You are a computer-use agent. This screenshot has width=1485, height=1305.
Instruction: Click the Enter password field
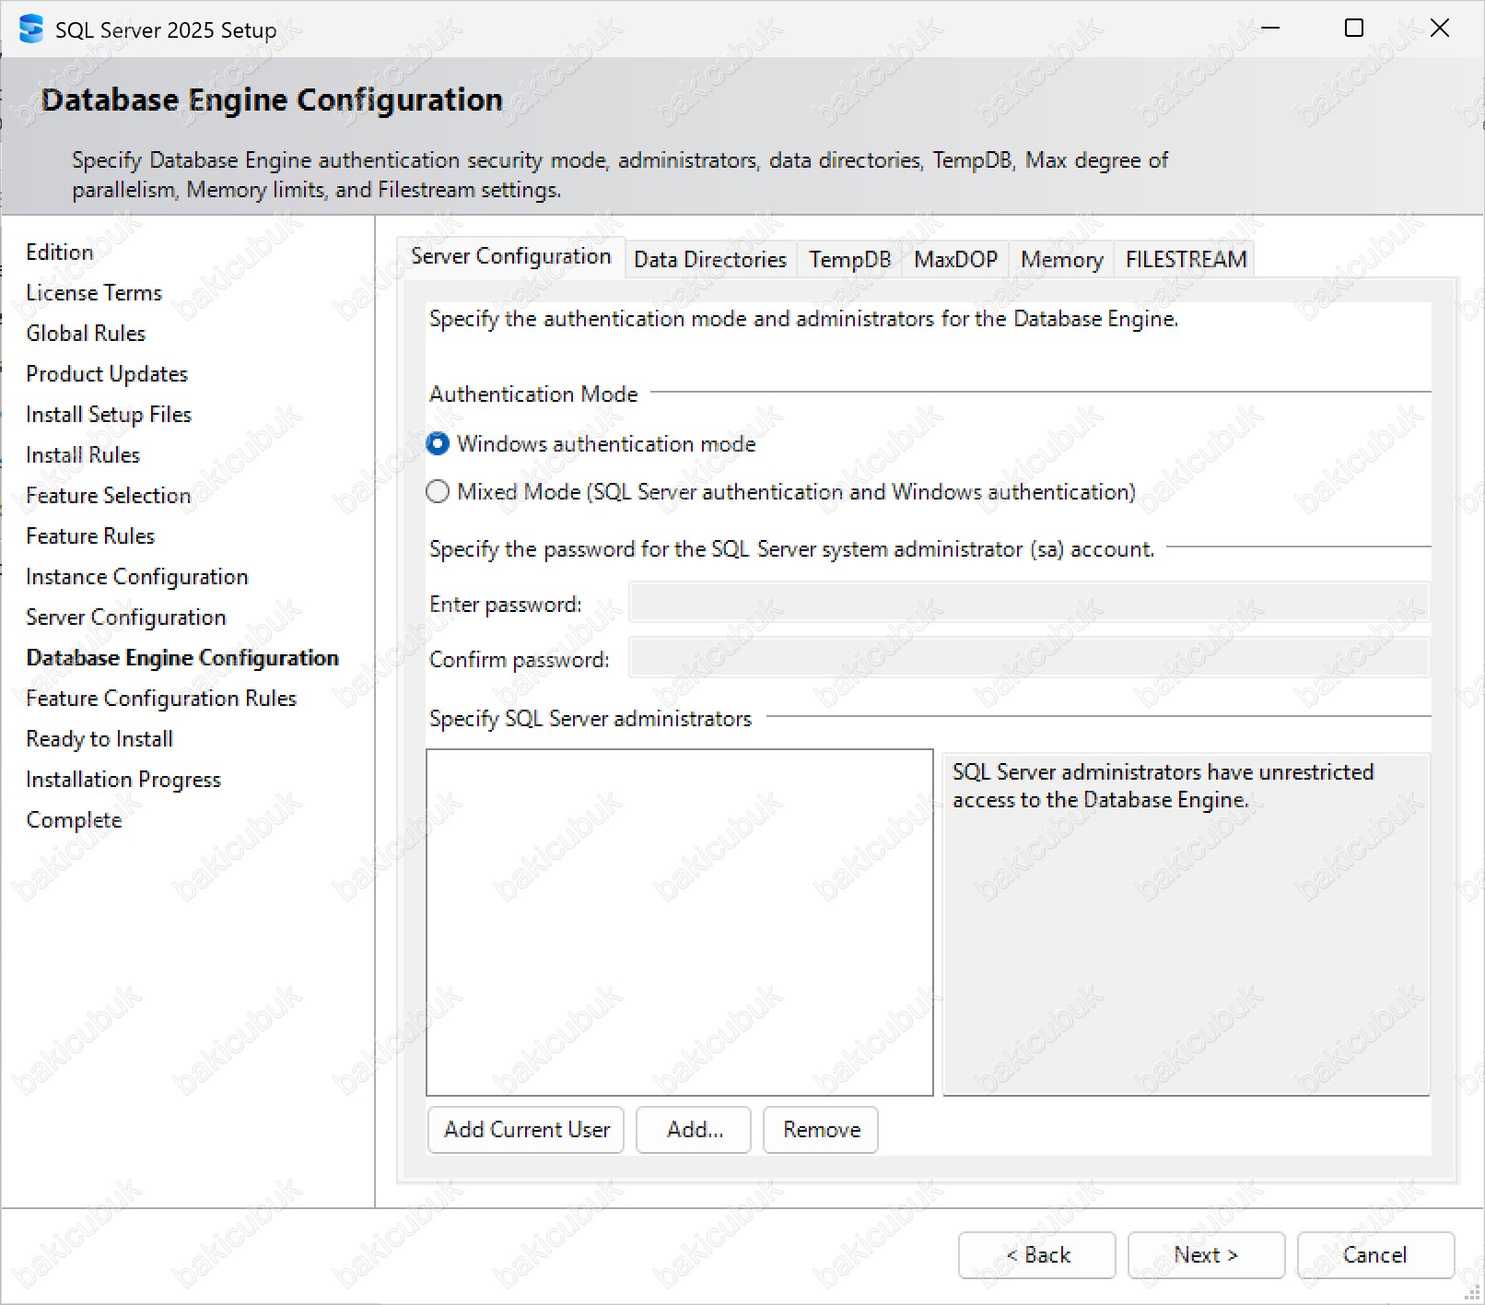(1028, 604)
